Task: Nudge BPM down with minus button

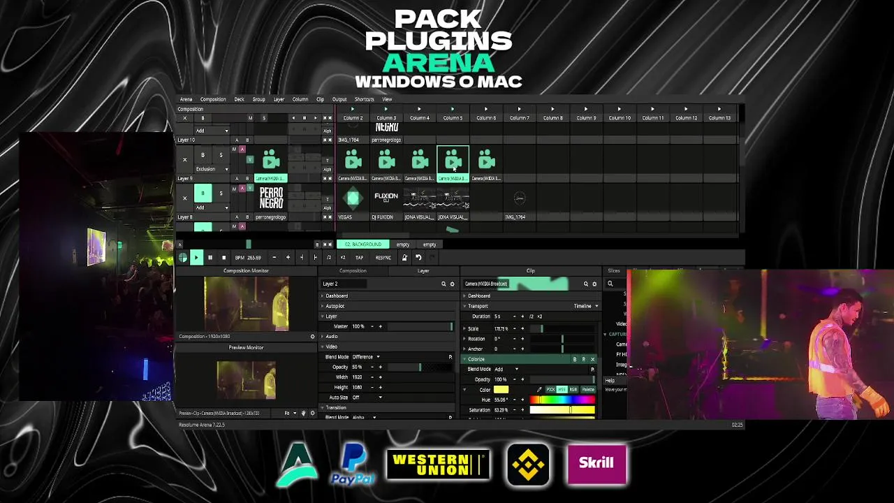Action: point(274,258)
